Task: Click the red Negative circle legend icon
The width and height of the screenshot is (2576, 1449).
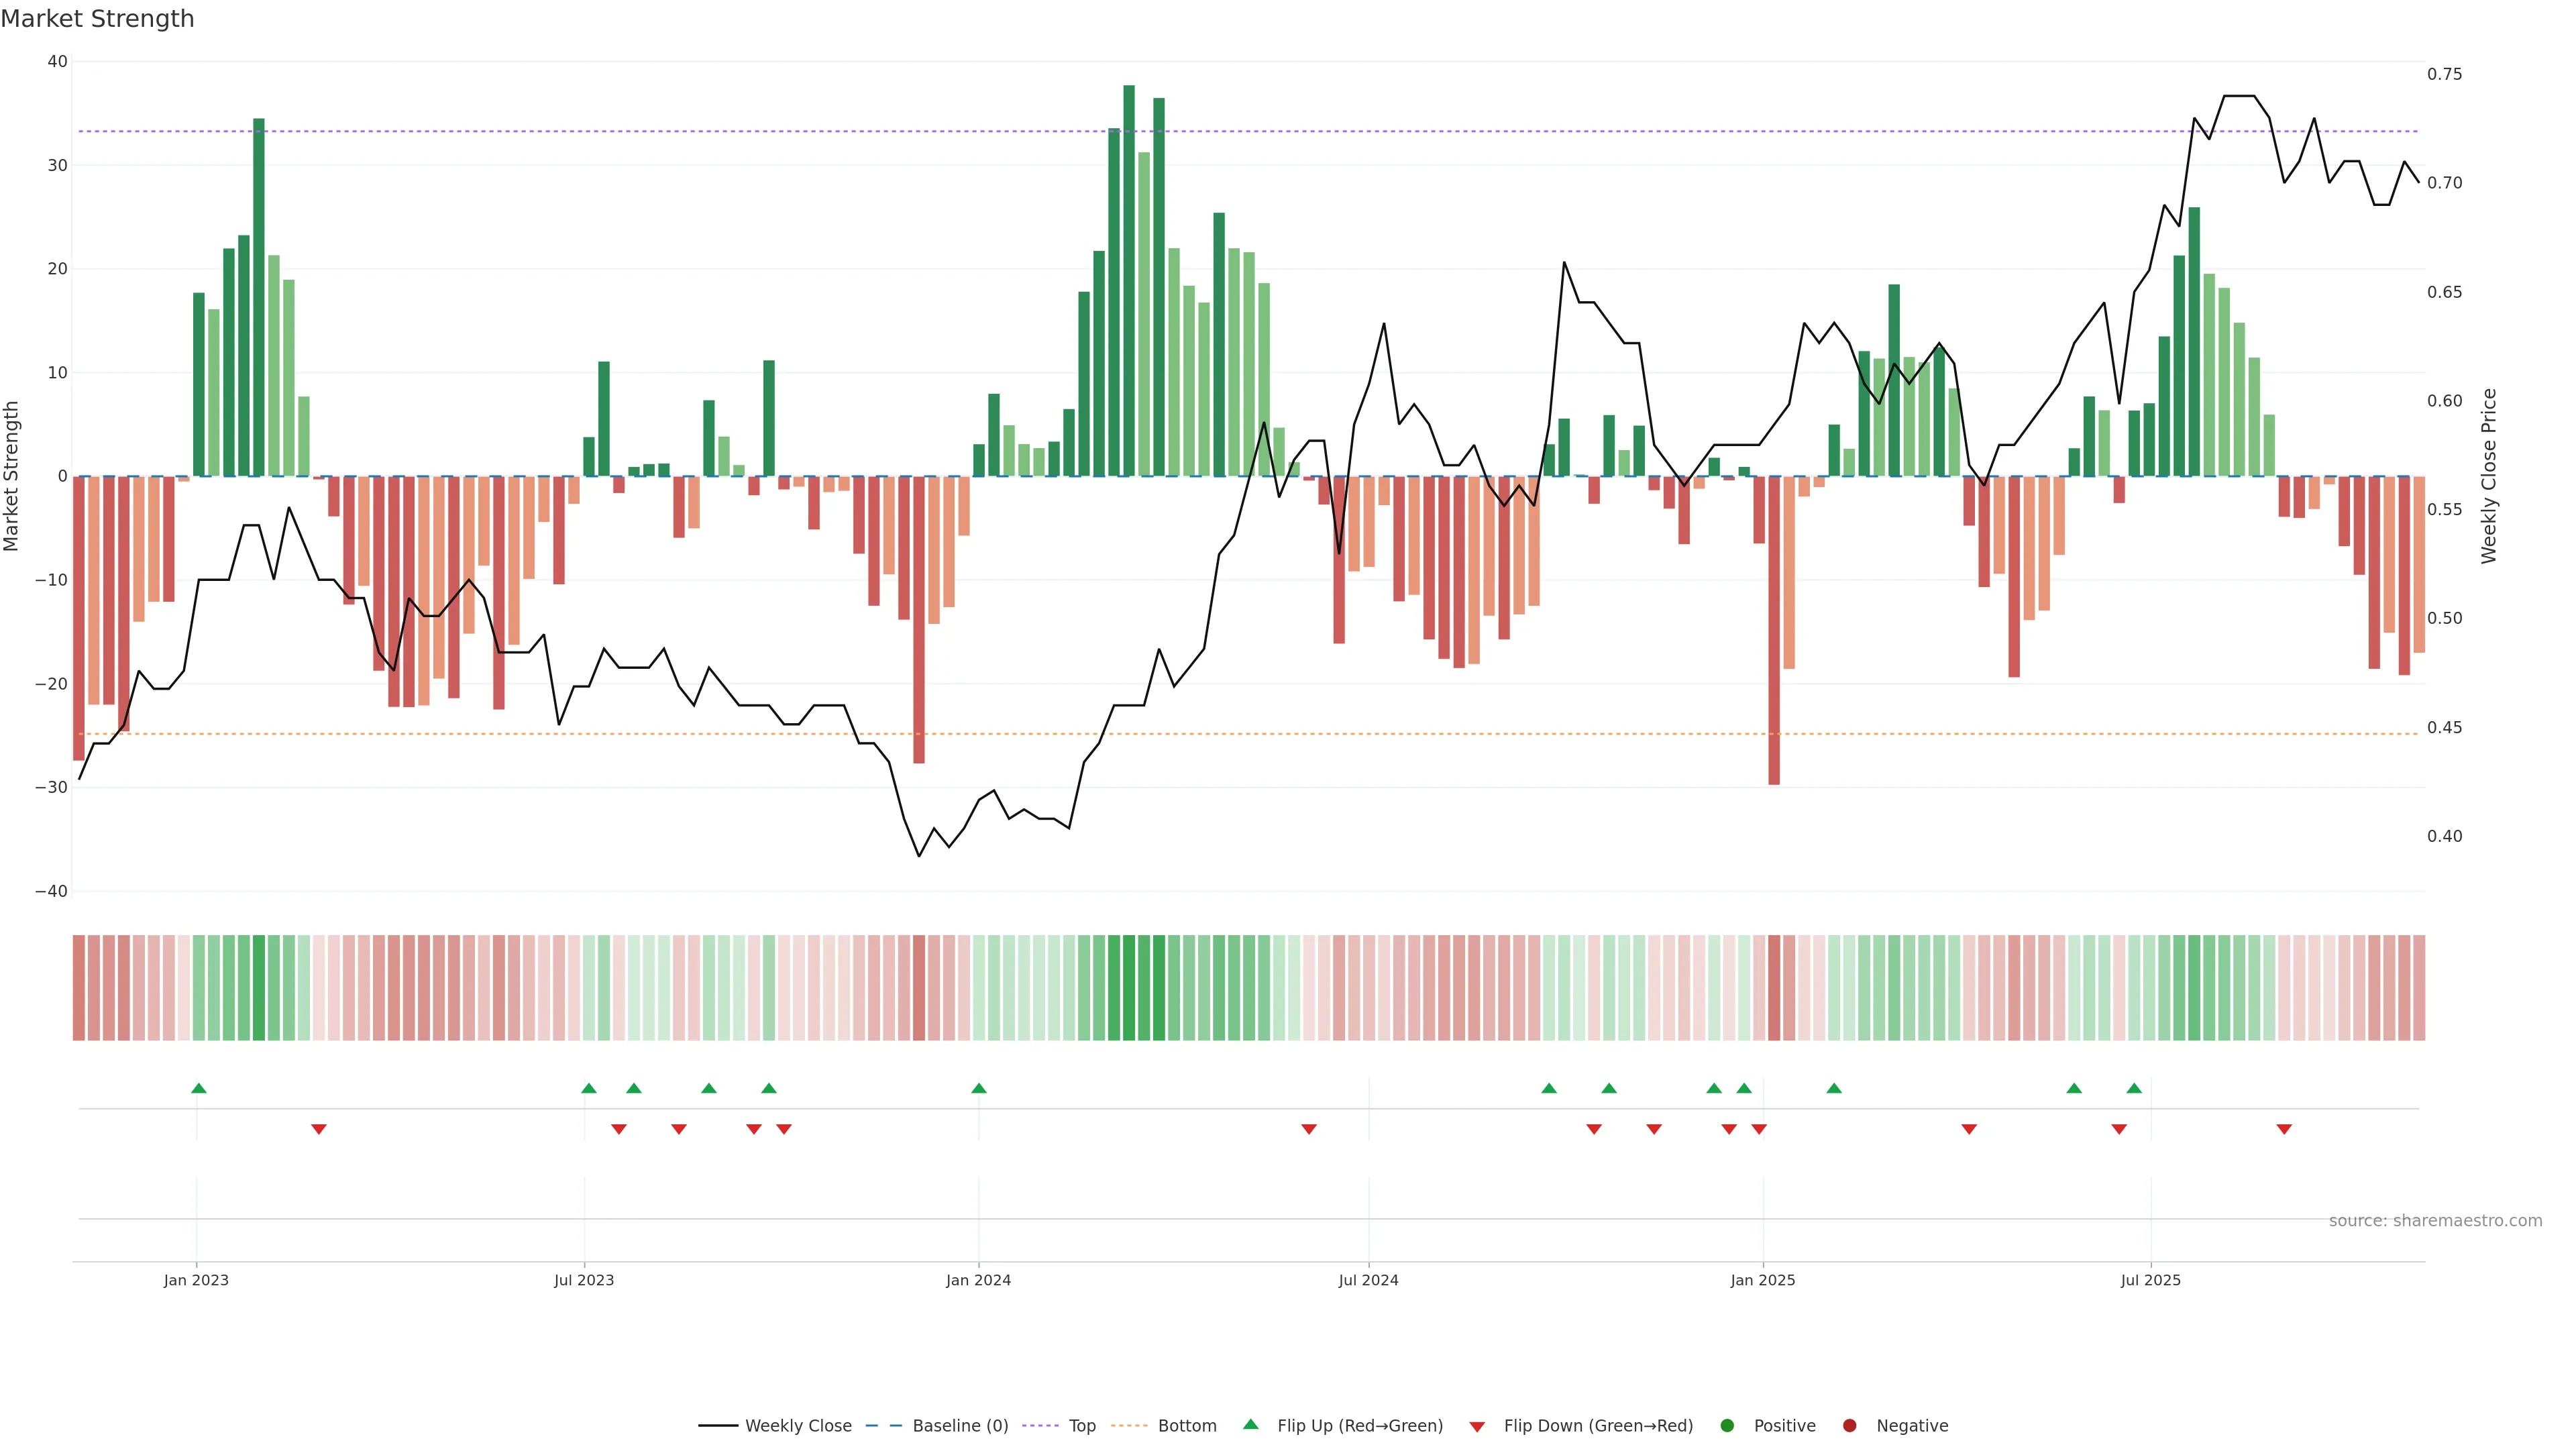Action: [x=1849, y=1426]
